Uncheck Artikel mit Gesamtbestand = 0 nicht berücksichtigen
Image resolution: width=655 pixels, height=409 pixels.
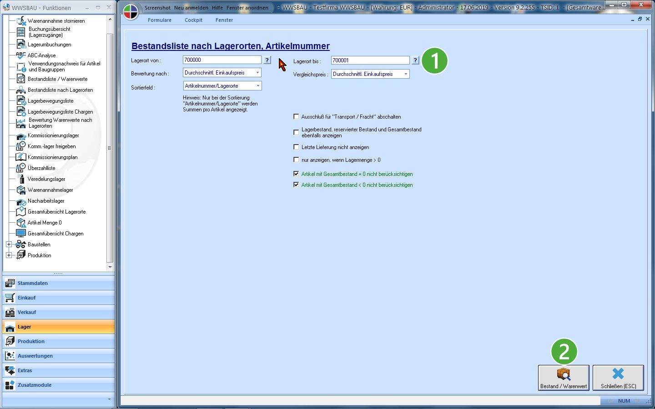(296, 174)
